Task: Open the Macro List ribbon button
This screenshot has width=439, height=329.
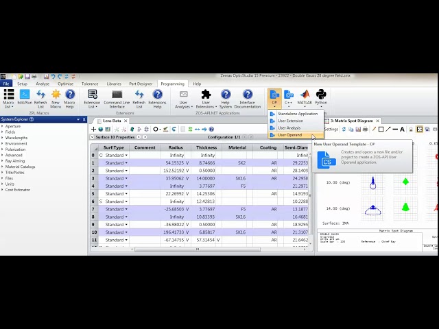Action: (8, 99)
